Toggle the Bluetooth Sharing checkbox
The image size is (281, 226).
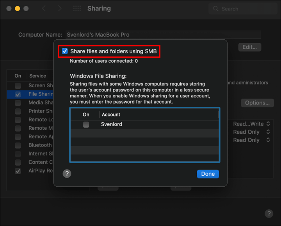pos(18,145)
